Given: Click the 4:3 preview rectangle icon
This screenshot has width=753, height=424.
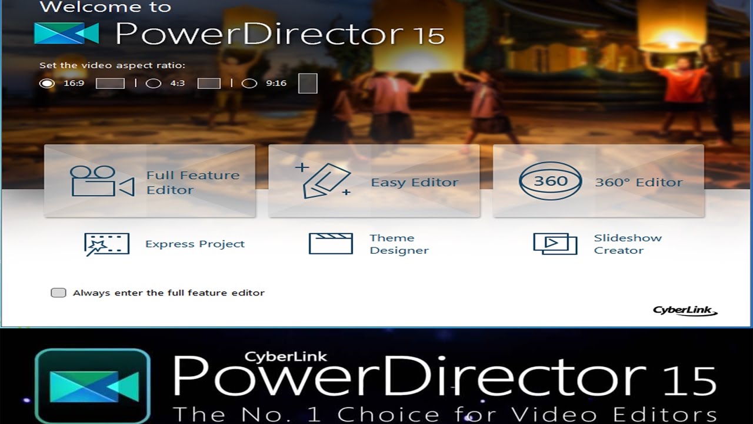Looking at the screenshot, I should coord(209,83).
